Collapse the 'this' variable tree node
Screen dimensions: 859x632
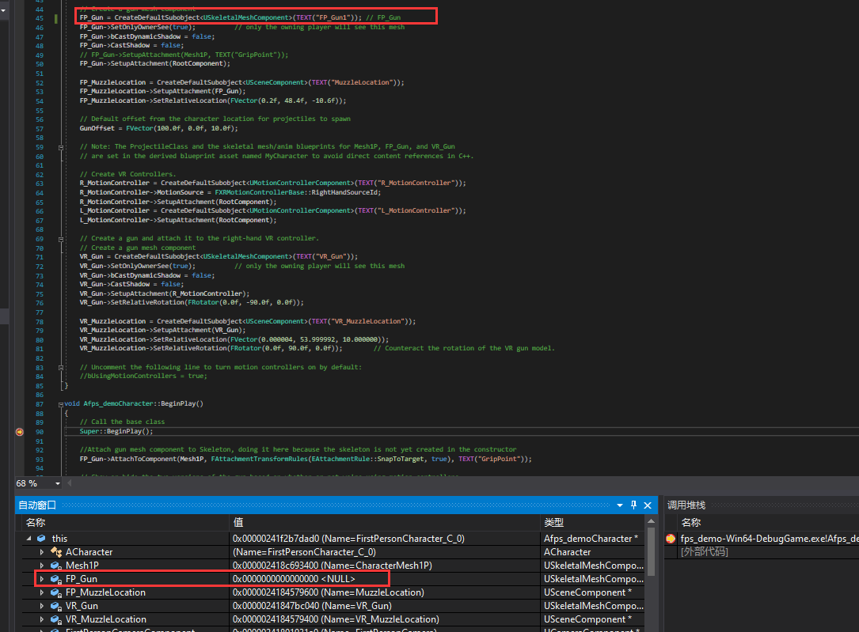point(30,539)
